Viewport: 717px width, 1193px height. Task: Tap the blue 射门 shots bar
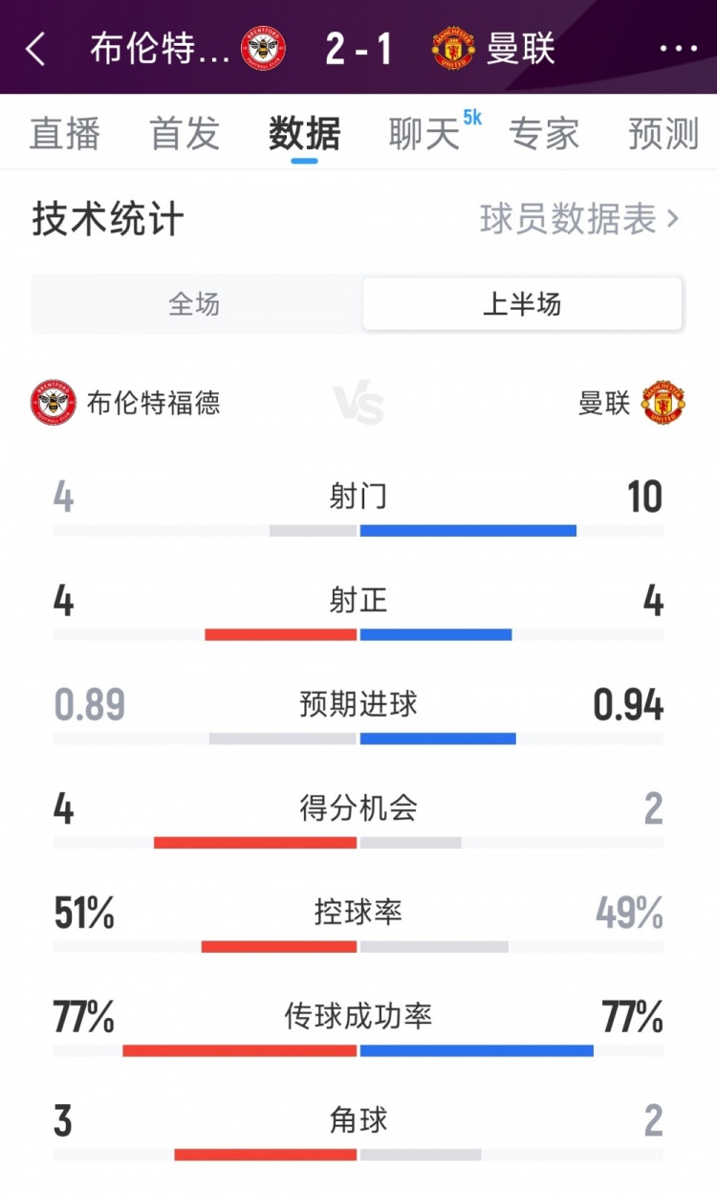point(468,530)
